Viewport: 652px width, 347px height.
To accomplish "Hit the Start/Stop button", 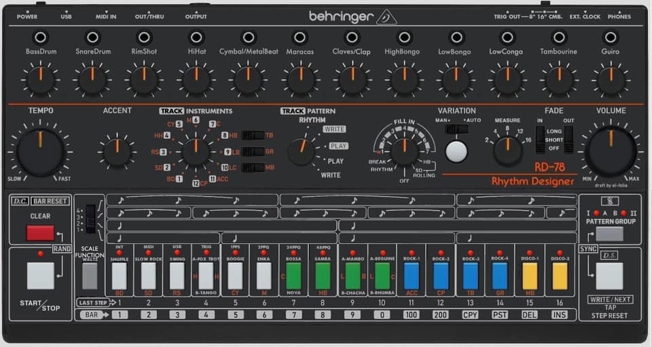I will [40, 276].
